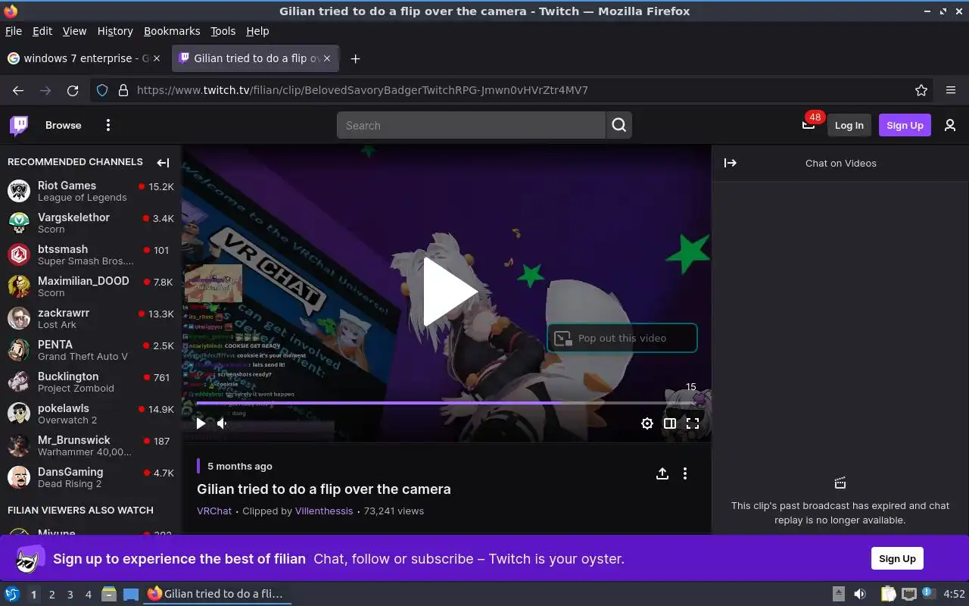
Task: Open the Mr_Brunswick channel avatar
Action: point(19,445)
